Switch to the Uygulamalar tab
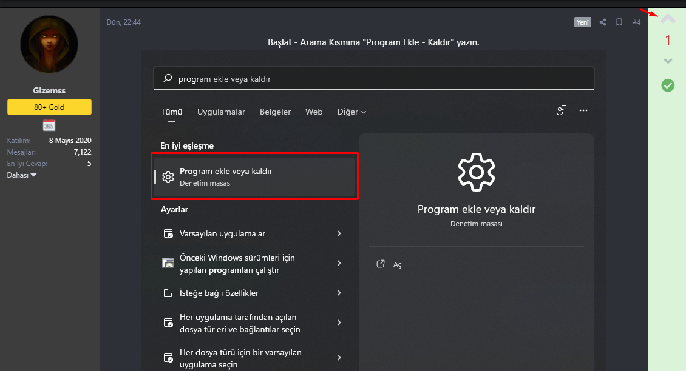 tap(221, 112)
